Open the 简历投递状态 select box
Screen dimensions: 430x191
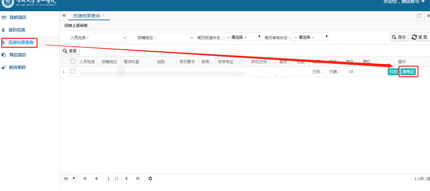243,37
